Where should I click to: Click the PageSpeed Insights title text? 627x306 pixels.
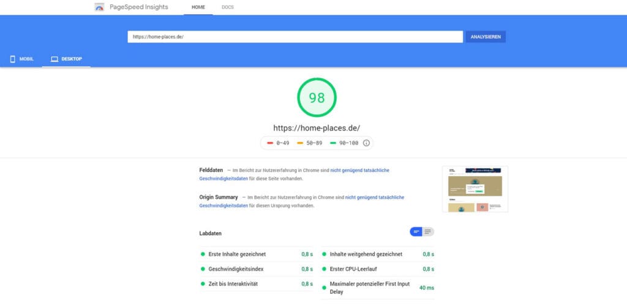[x=139, y=7]
